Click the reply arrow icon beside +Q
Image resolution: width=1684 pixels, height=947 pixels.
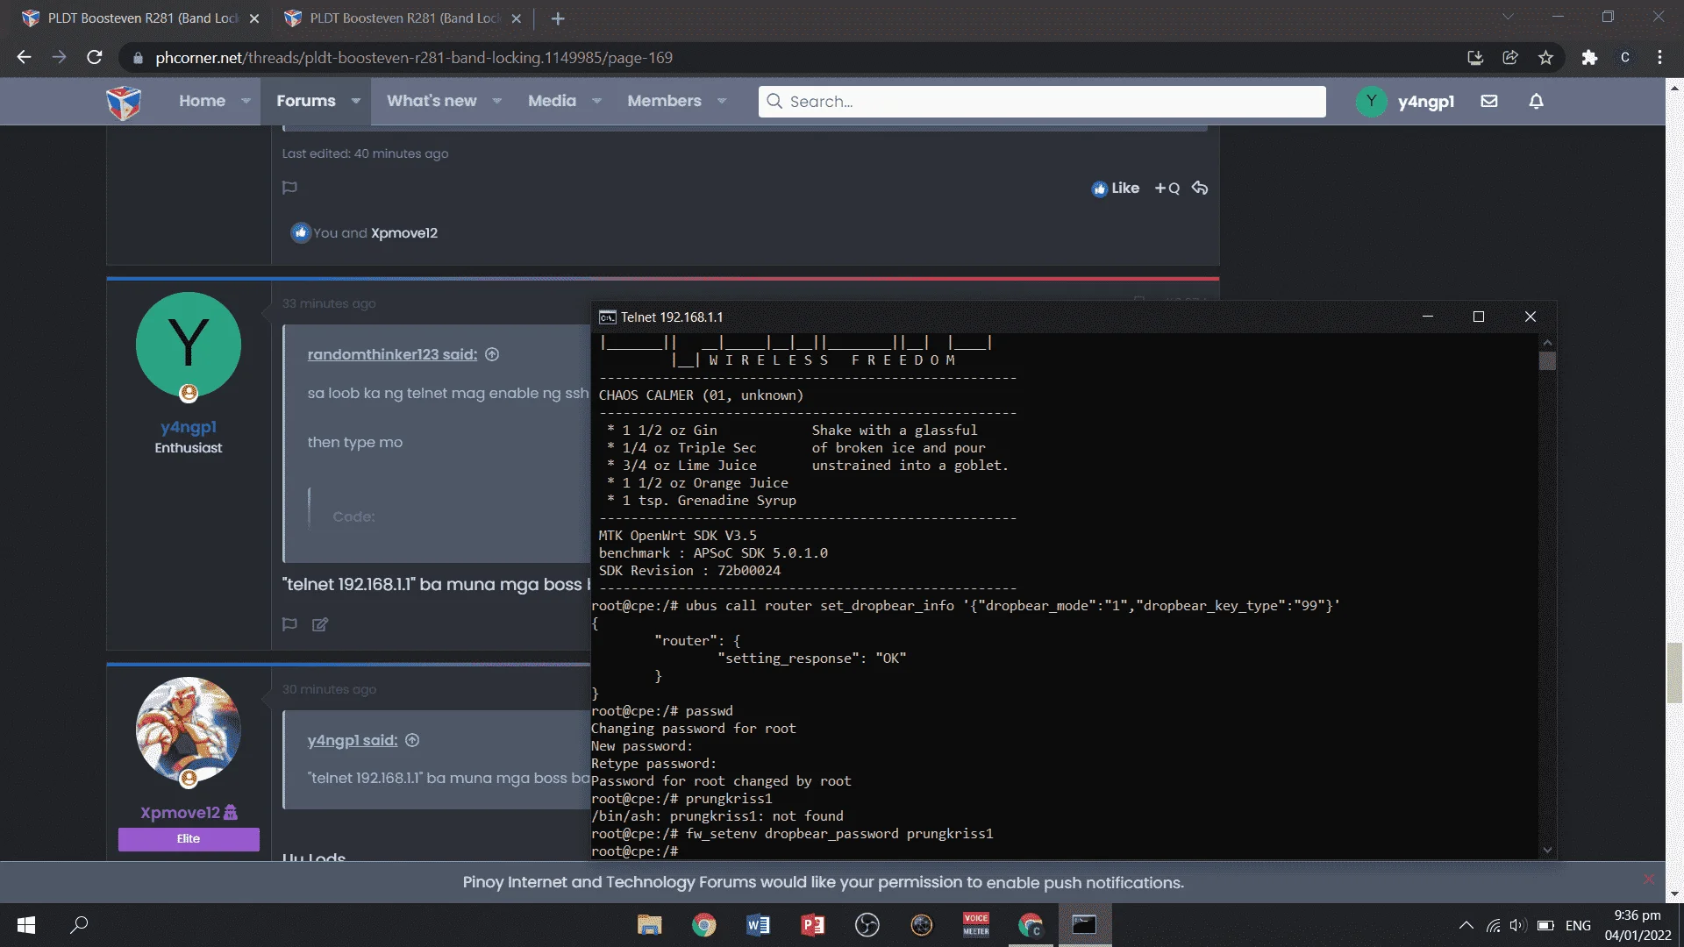coord(1200,189)
